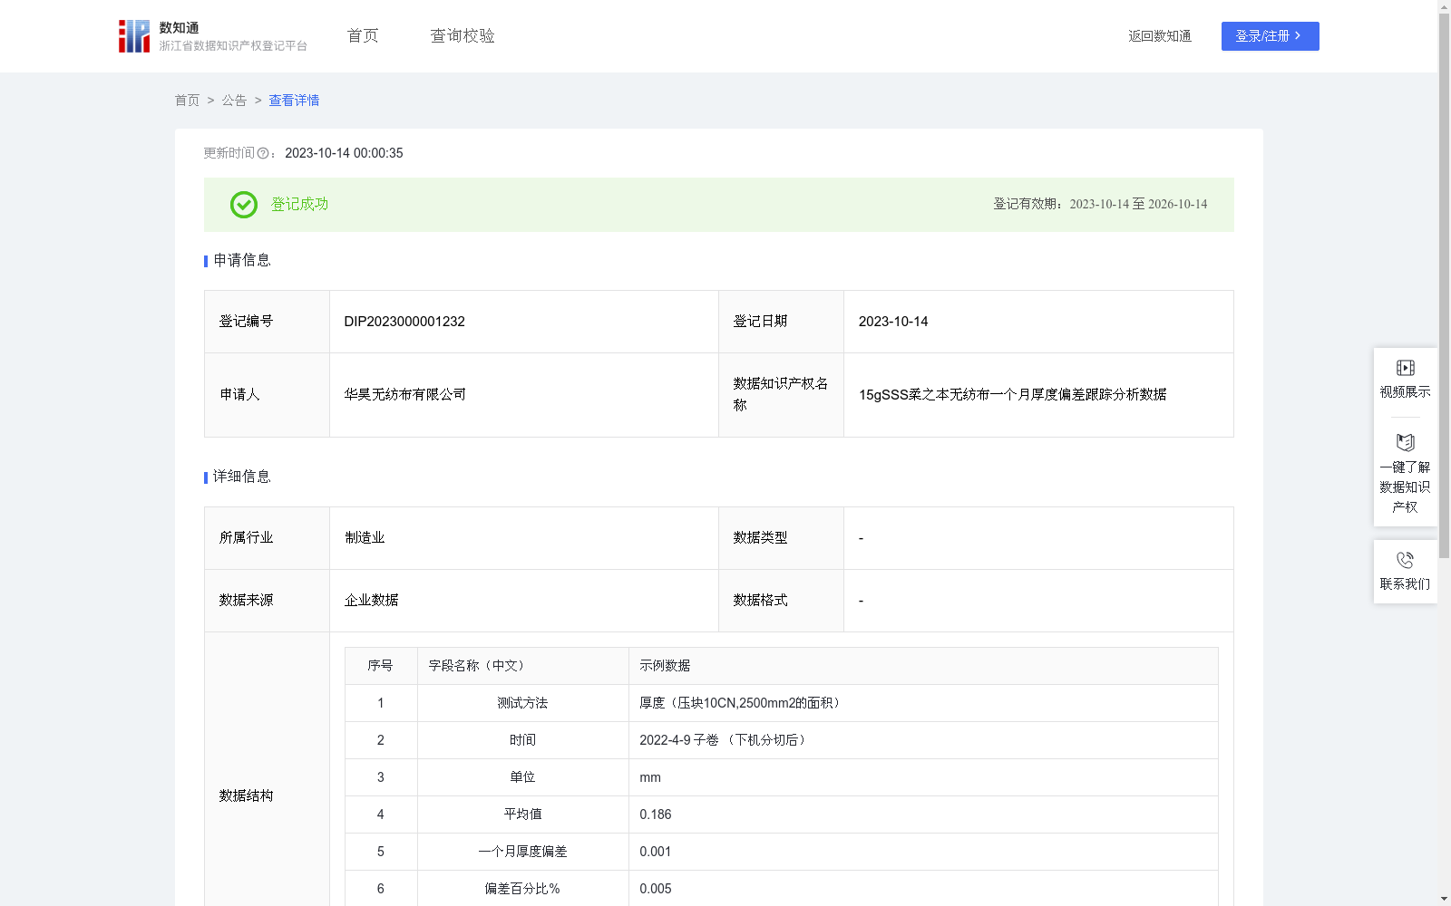Open the 查询校验 navigation tab
This screenshot has width=1451, height=906.
(463, 35)
